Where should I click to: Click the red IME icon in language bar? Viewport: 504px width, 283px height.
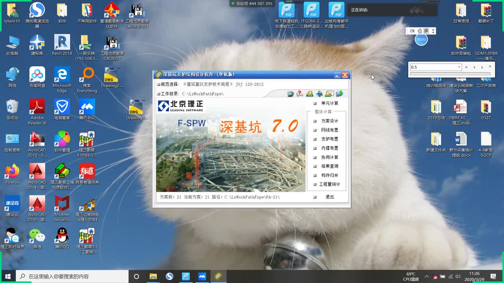point(420,31)
